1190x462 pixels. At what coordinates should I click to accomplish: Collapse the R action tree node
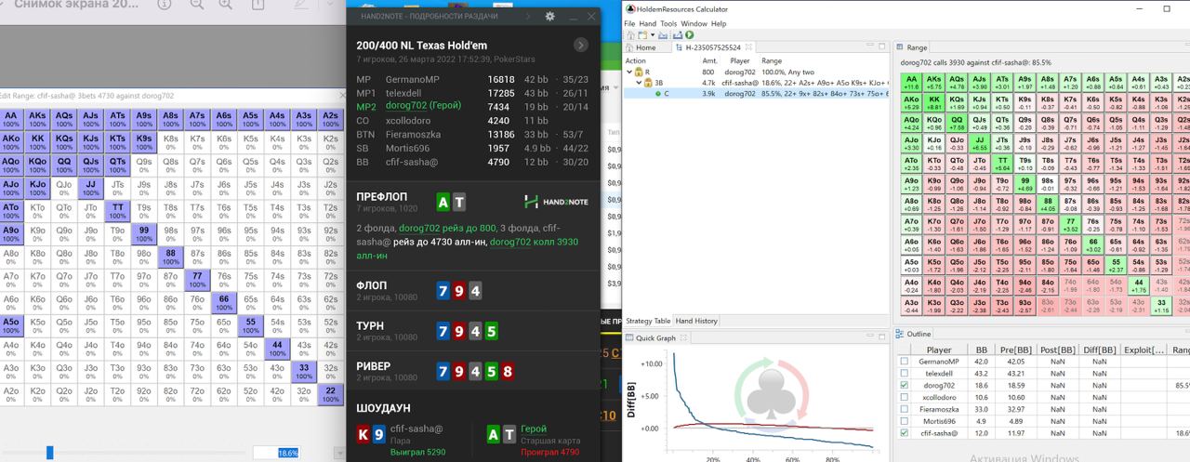point(628,72)
